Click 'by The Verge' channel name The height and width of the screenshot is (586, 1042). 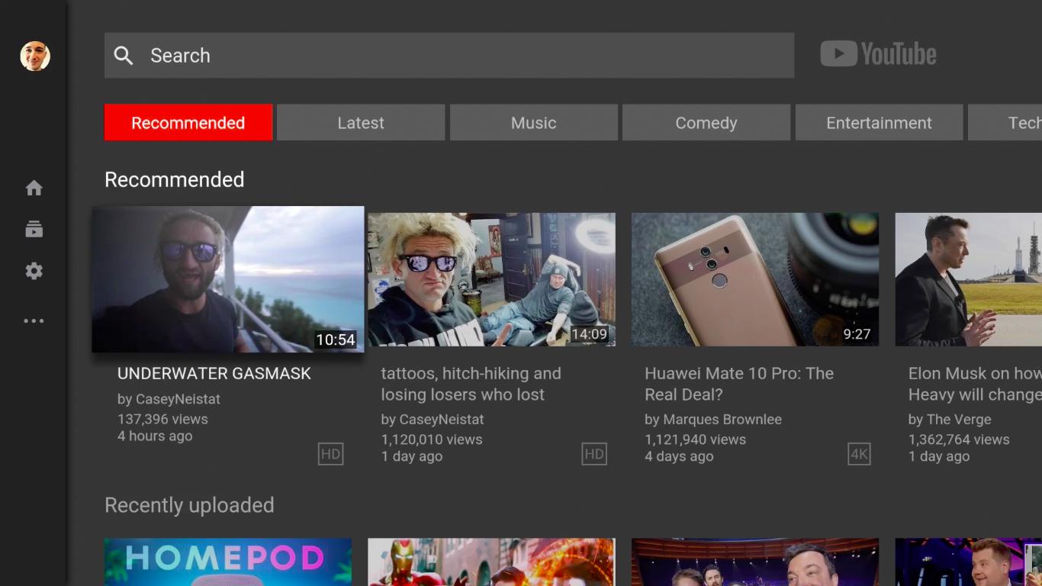tap(950, 420)
